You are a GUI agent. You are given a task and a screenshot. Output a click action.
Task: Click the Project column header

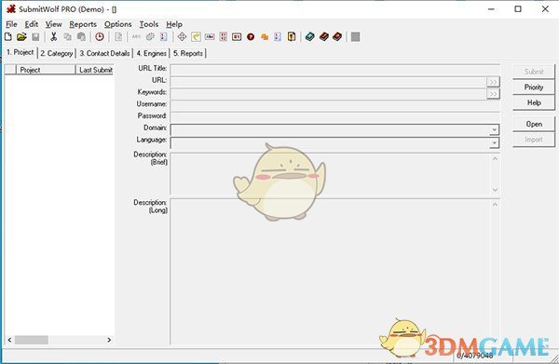click(46, 70)
